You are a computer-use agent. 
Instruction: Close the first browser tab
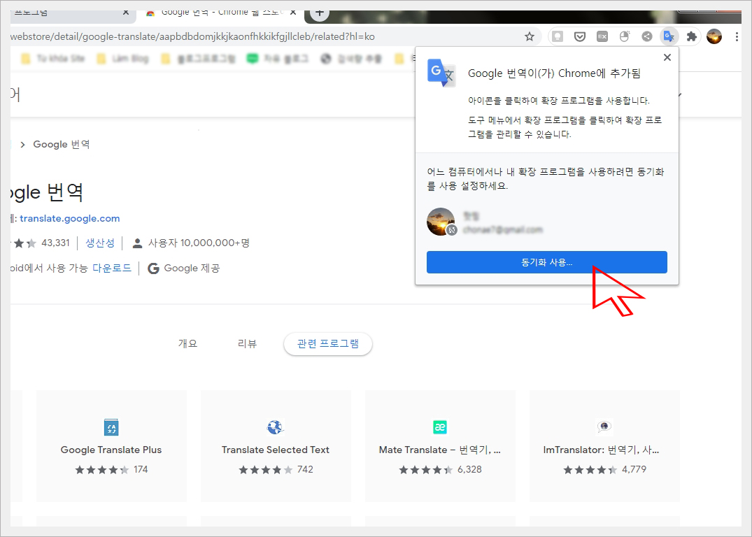point(126,13)
